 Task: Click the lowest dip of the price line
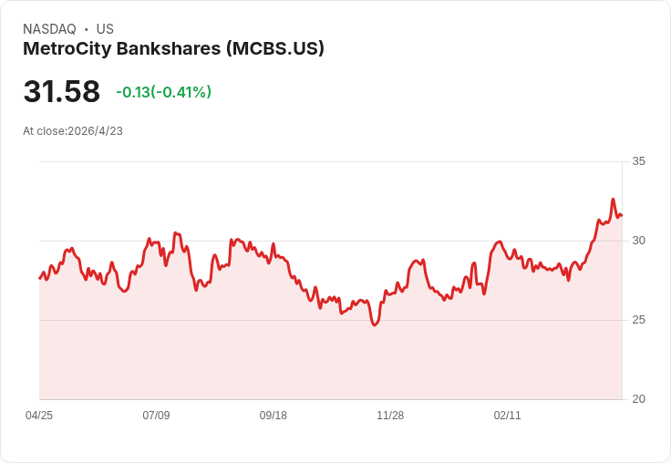pos(375,324)
